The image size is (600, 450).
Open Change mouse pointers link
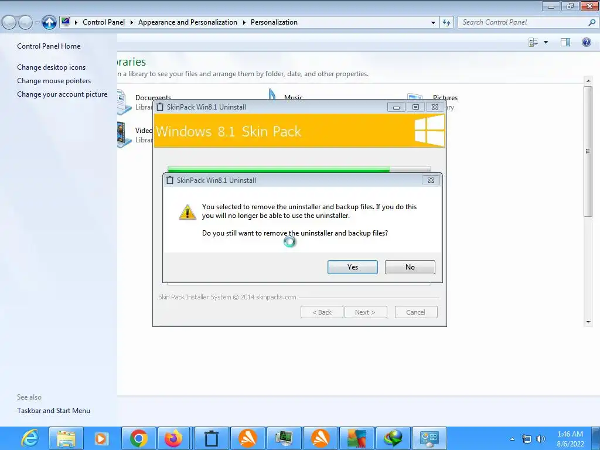click(x=54, y=81)
